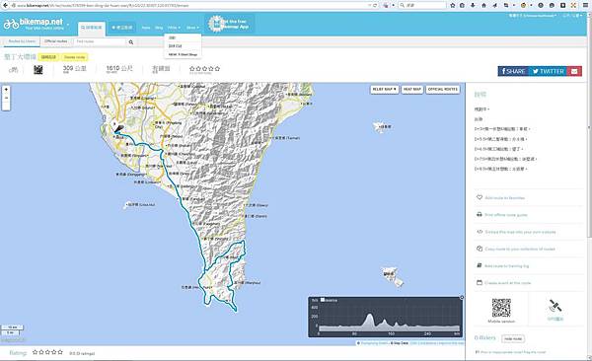Click the heart icon Add route to favorites
Image resolution: width=592 pixels, height=361 pixels.
480,197
